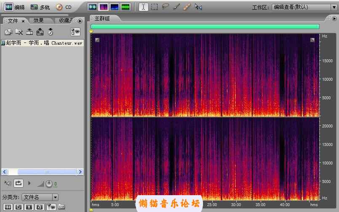Switch to the 编辑 (Edit) view

[x=14, y=7]
